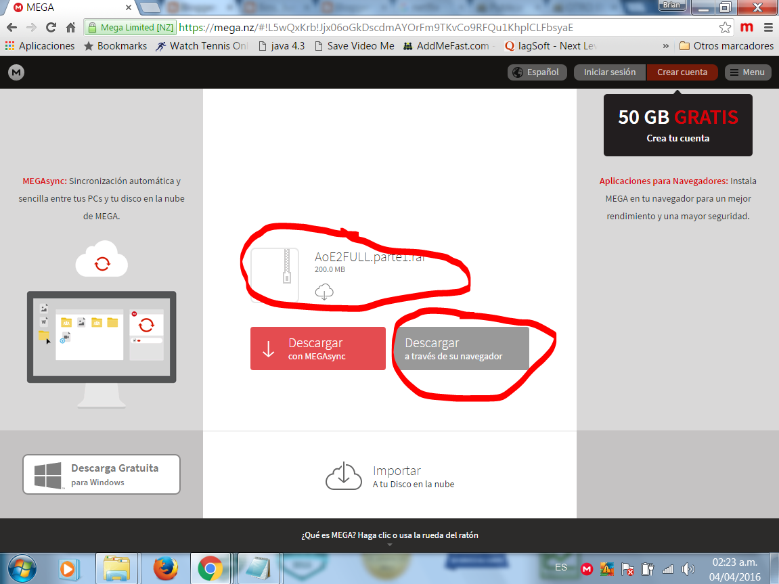Viewport: 779px width, 584px height.
Task: Click the 50 GB GRATIS Crea tu cuenta box
Action: [677, 125]
